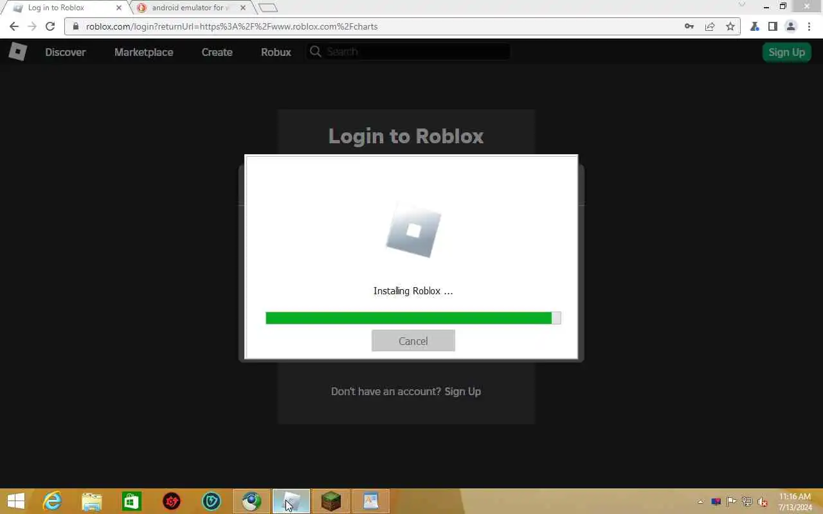The image size is (823, 514).
Task: Click the padlock site info icon
Action: tap(76, 26)
